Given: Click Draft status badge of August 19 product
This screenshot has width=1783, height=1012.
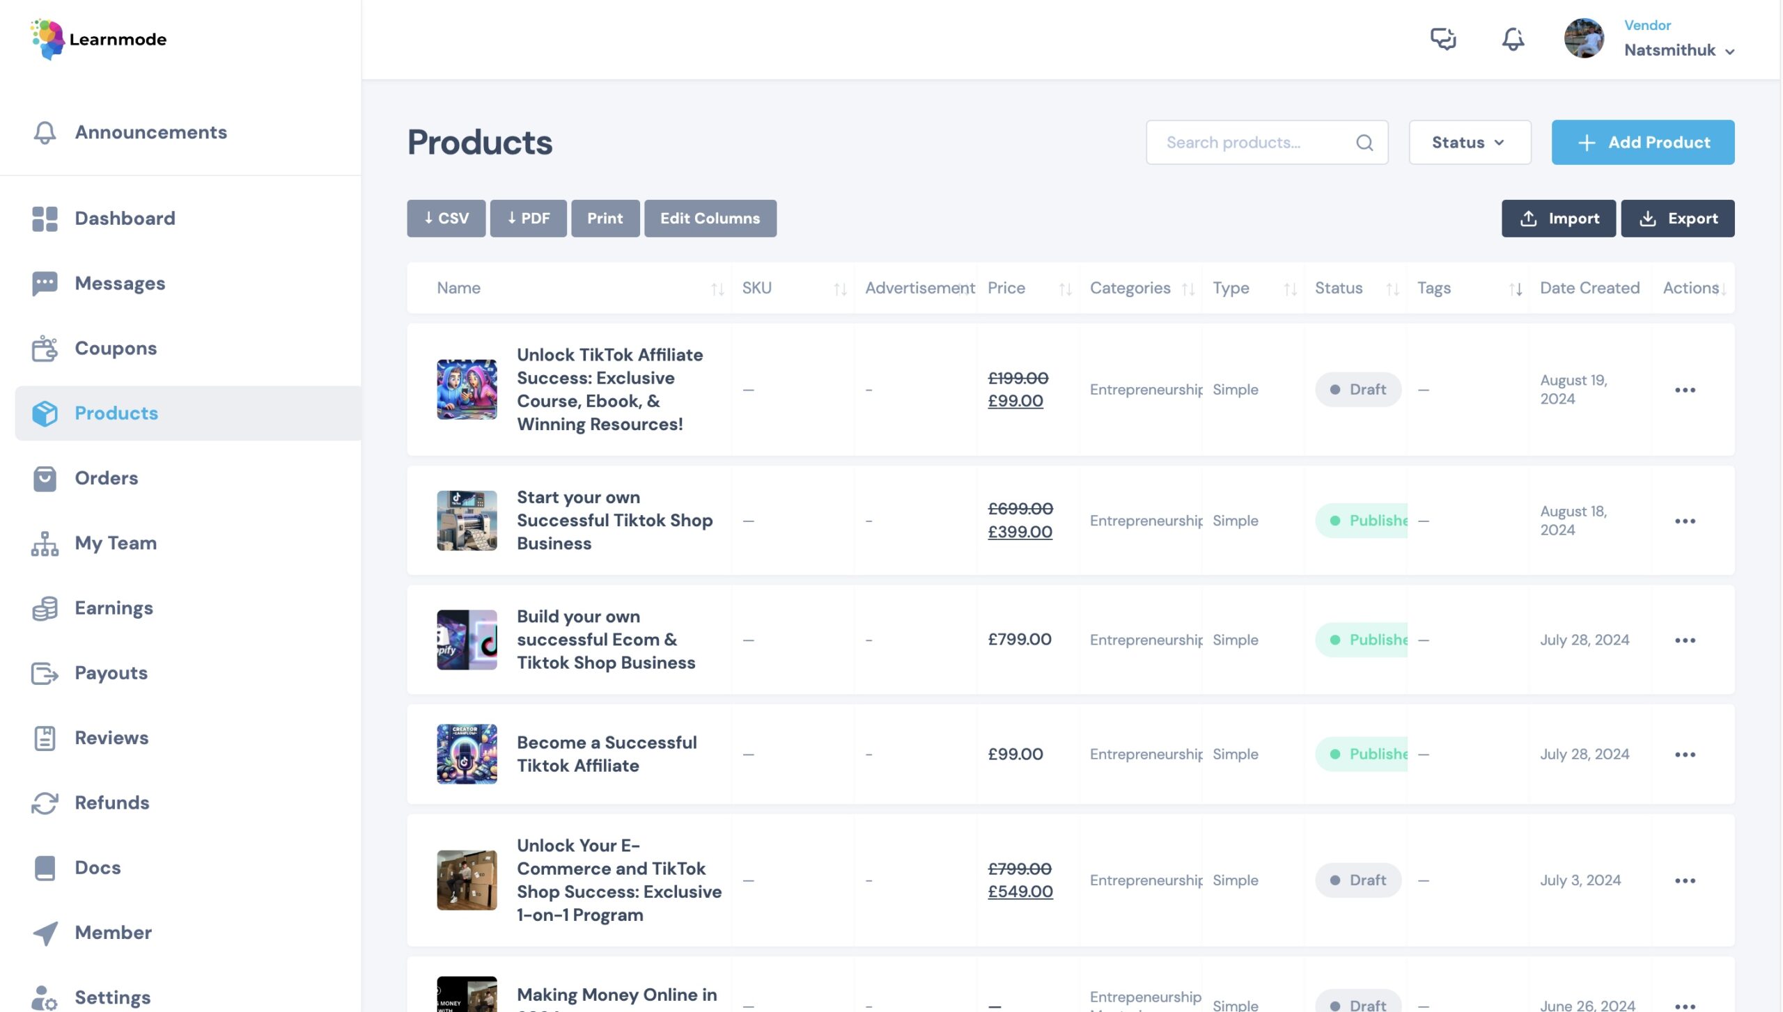Looking at the screenshot, I should pos(1357,390).
